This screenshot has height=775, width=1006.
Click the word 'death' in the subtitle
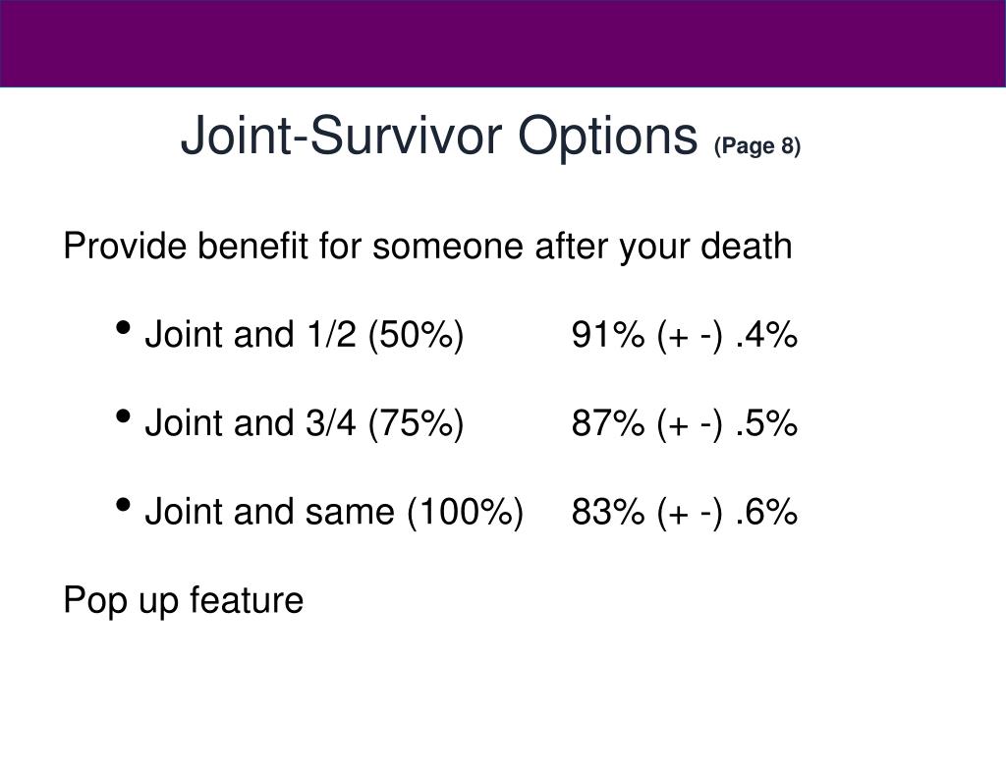click(x=747, y=246)
